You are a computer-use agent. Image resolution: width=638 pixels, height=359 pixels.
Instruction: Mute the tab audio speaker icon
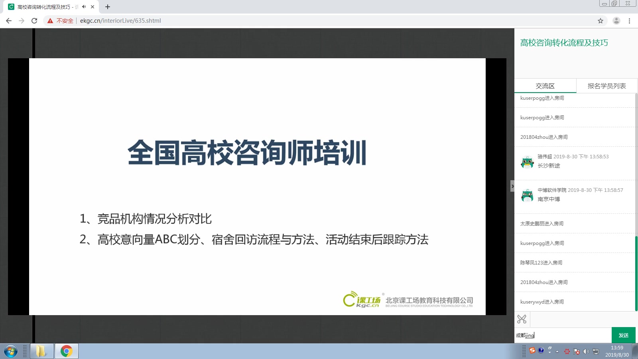coord(83,7)
